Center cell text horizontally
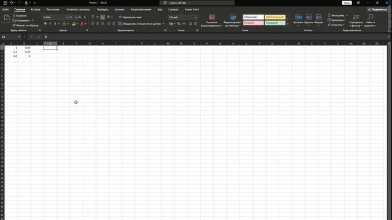Image resolution: width=392 pixels, height=220 pixels. tap(97, 24)
